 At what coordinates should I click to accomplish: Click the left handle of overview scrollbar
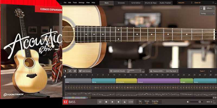click(x=64, y=98)
